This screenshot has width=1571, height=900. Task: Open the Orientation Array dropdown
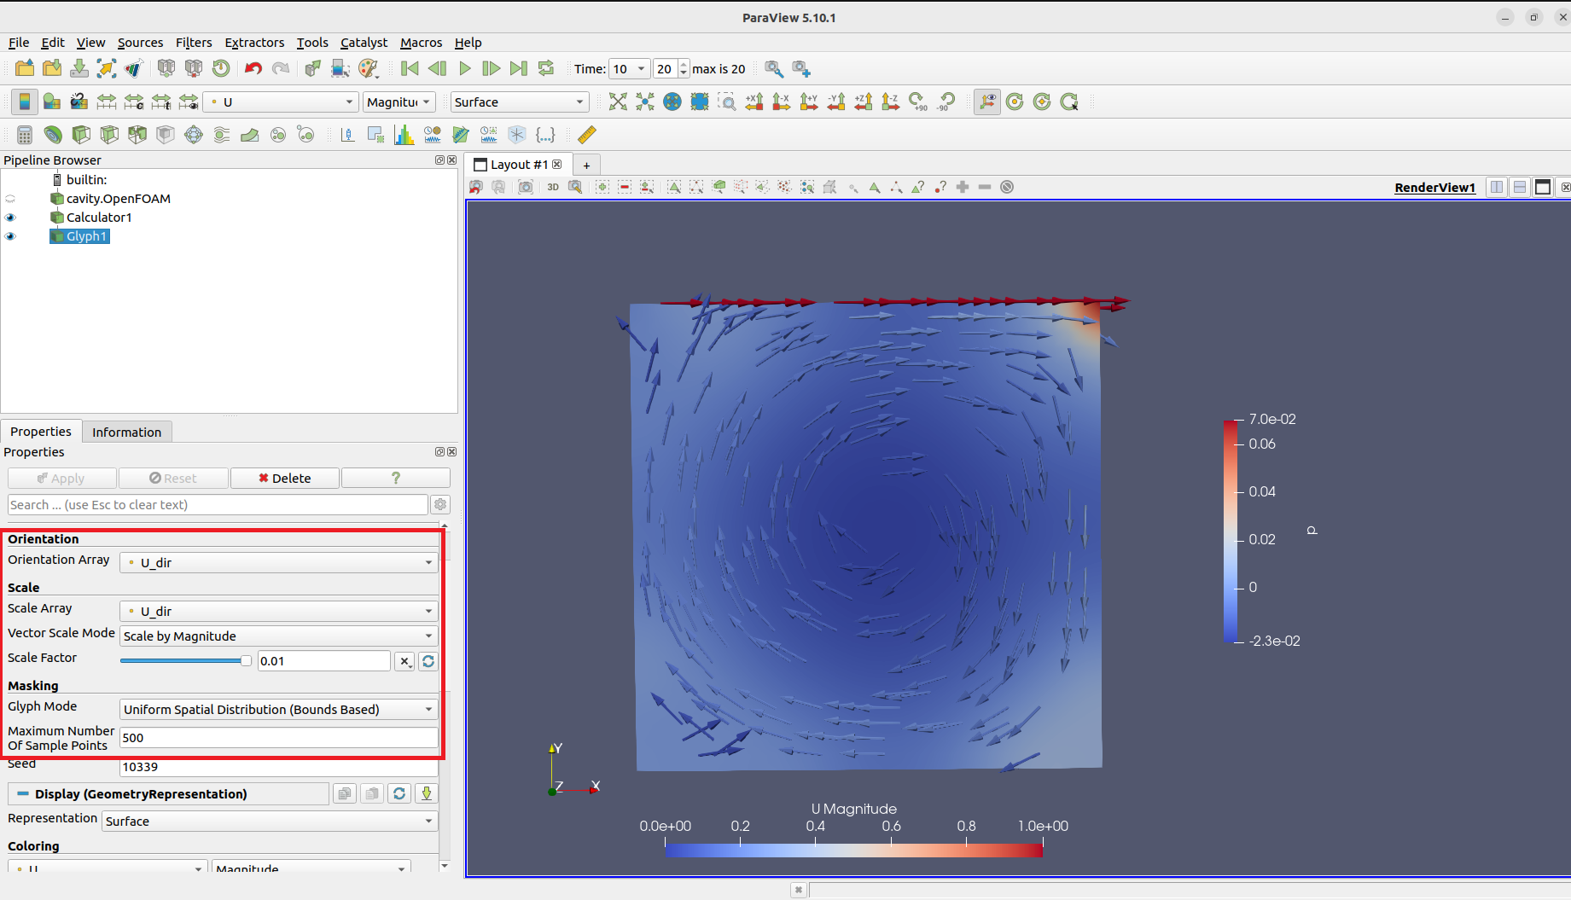point(278,562)
